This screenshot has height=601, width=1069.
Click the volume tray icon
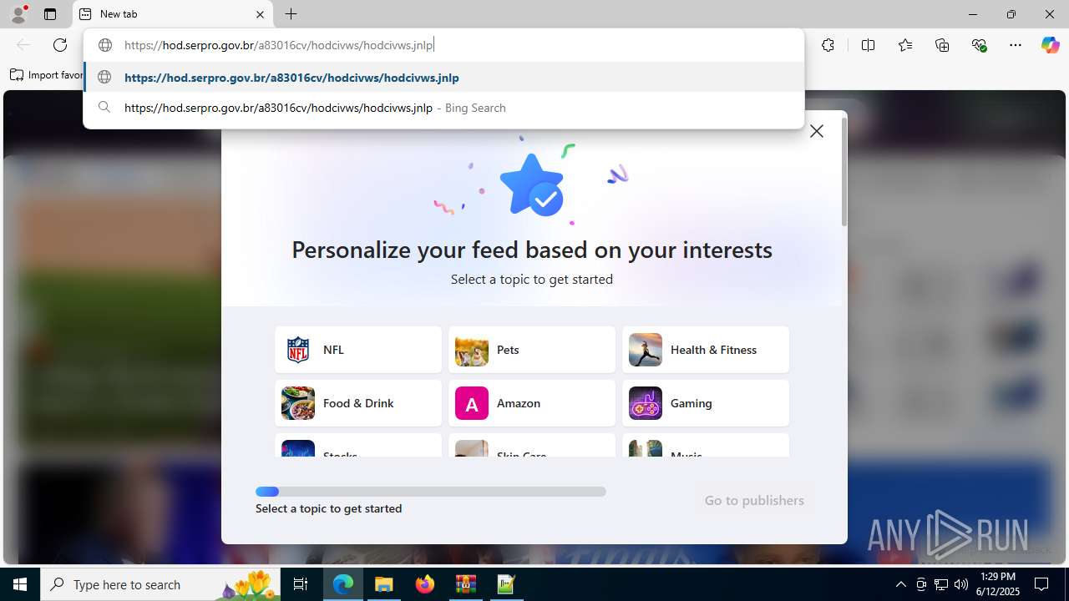[961, 584]
